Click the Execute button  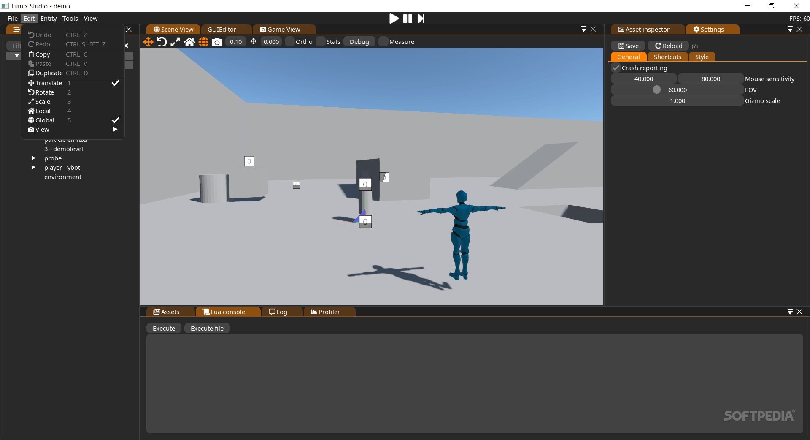tap(164, 328)
